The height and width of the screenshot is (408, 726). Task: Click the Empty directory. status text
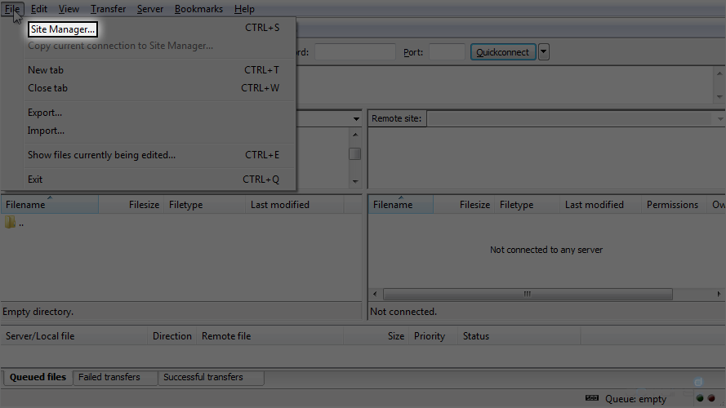point(38,312)
